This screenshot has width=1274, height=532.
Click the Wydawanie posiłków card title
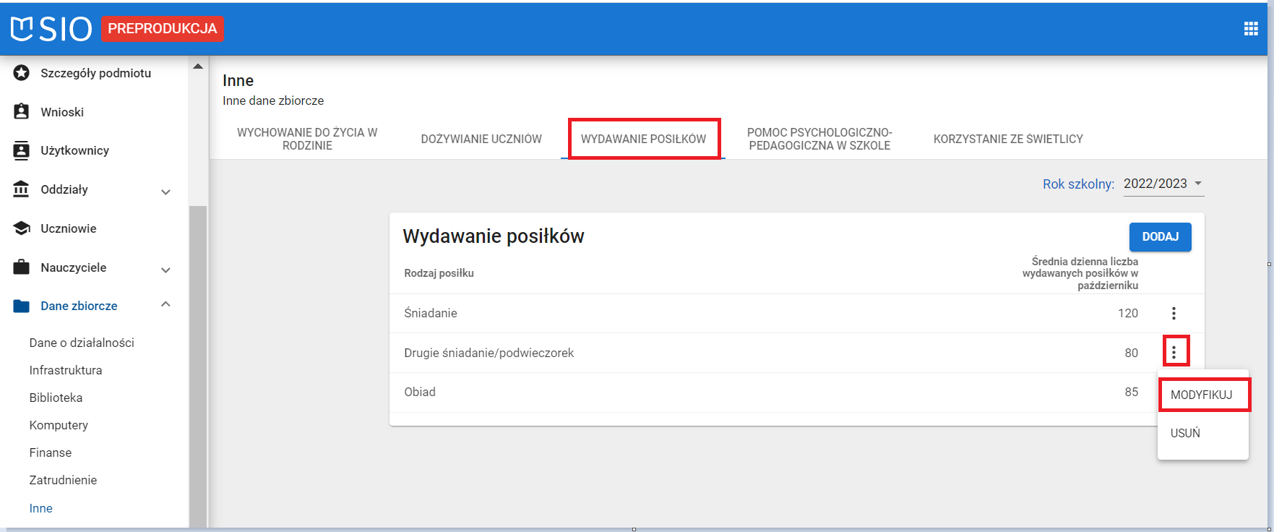pyautogui.click(x=494, y=236)
